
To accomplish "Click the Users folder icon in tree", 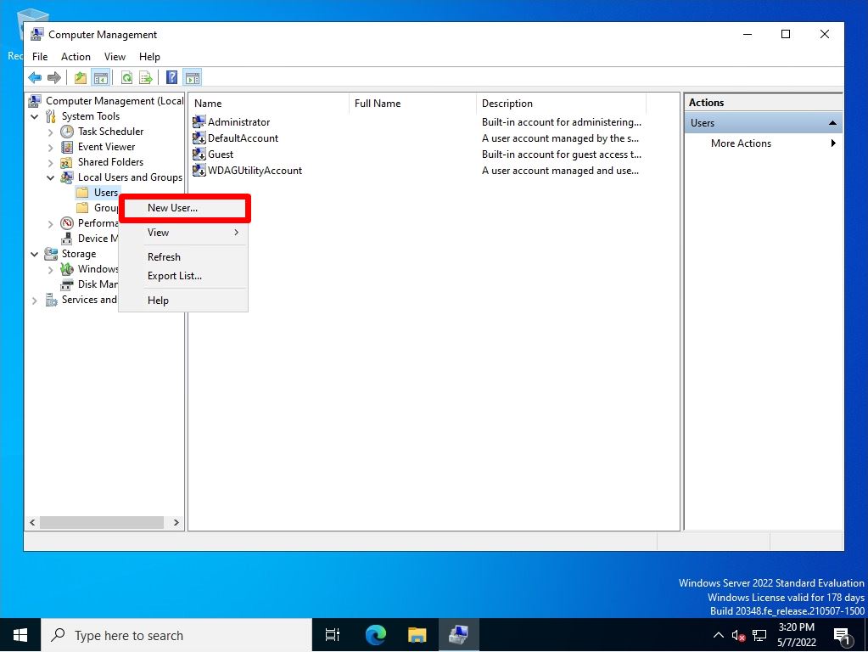I will pos(82,192).
